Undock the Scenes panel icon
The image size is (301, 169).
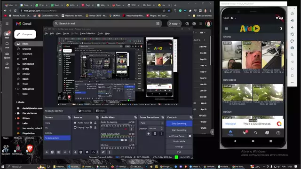(x=69, y=117)
